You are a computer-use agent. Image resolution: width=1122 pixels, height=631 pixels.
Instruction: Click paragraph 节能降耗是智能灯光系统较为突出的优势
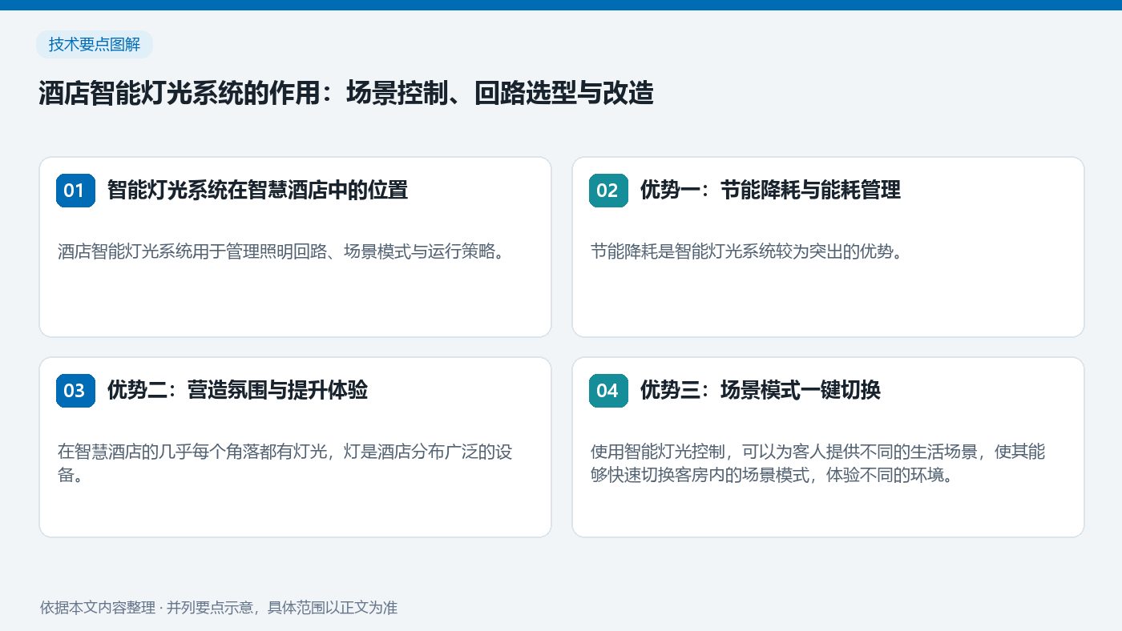(748, 252)
